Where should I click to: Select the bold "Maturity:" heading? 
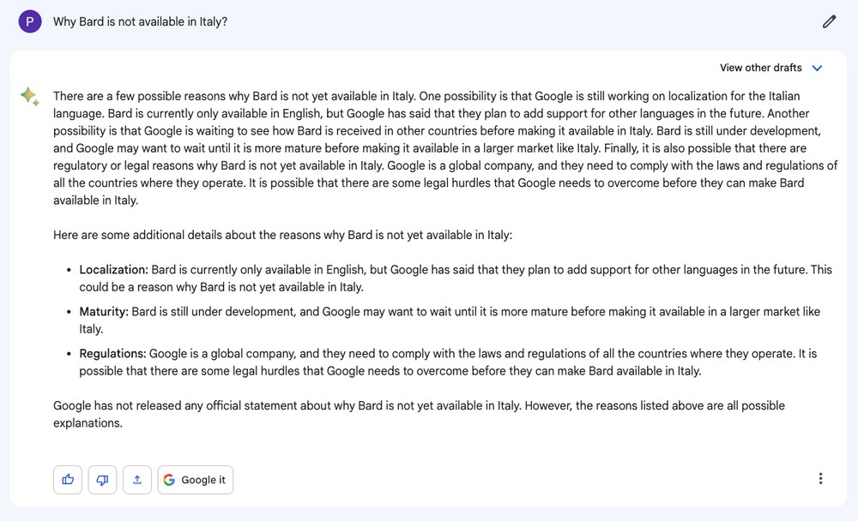click(104, 311)
